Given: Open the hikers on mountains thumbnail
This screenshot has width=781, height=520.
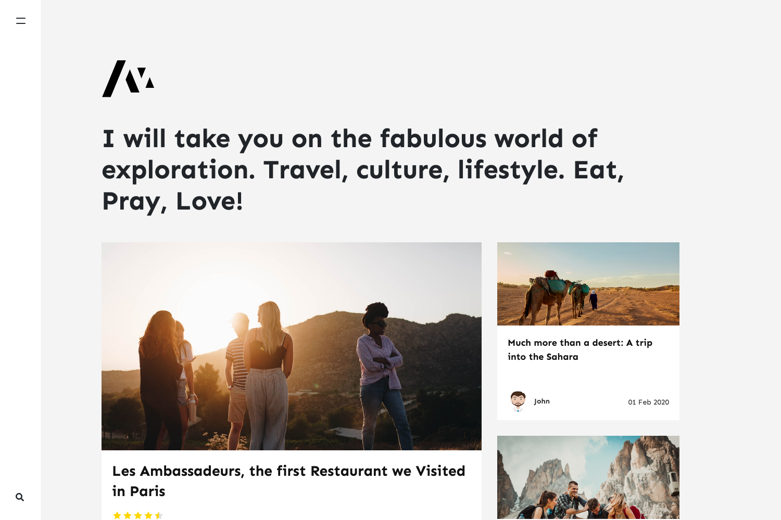Looking at the screenshot, I should click(x=588, y=477).
